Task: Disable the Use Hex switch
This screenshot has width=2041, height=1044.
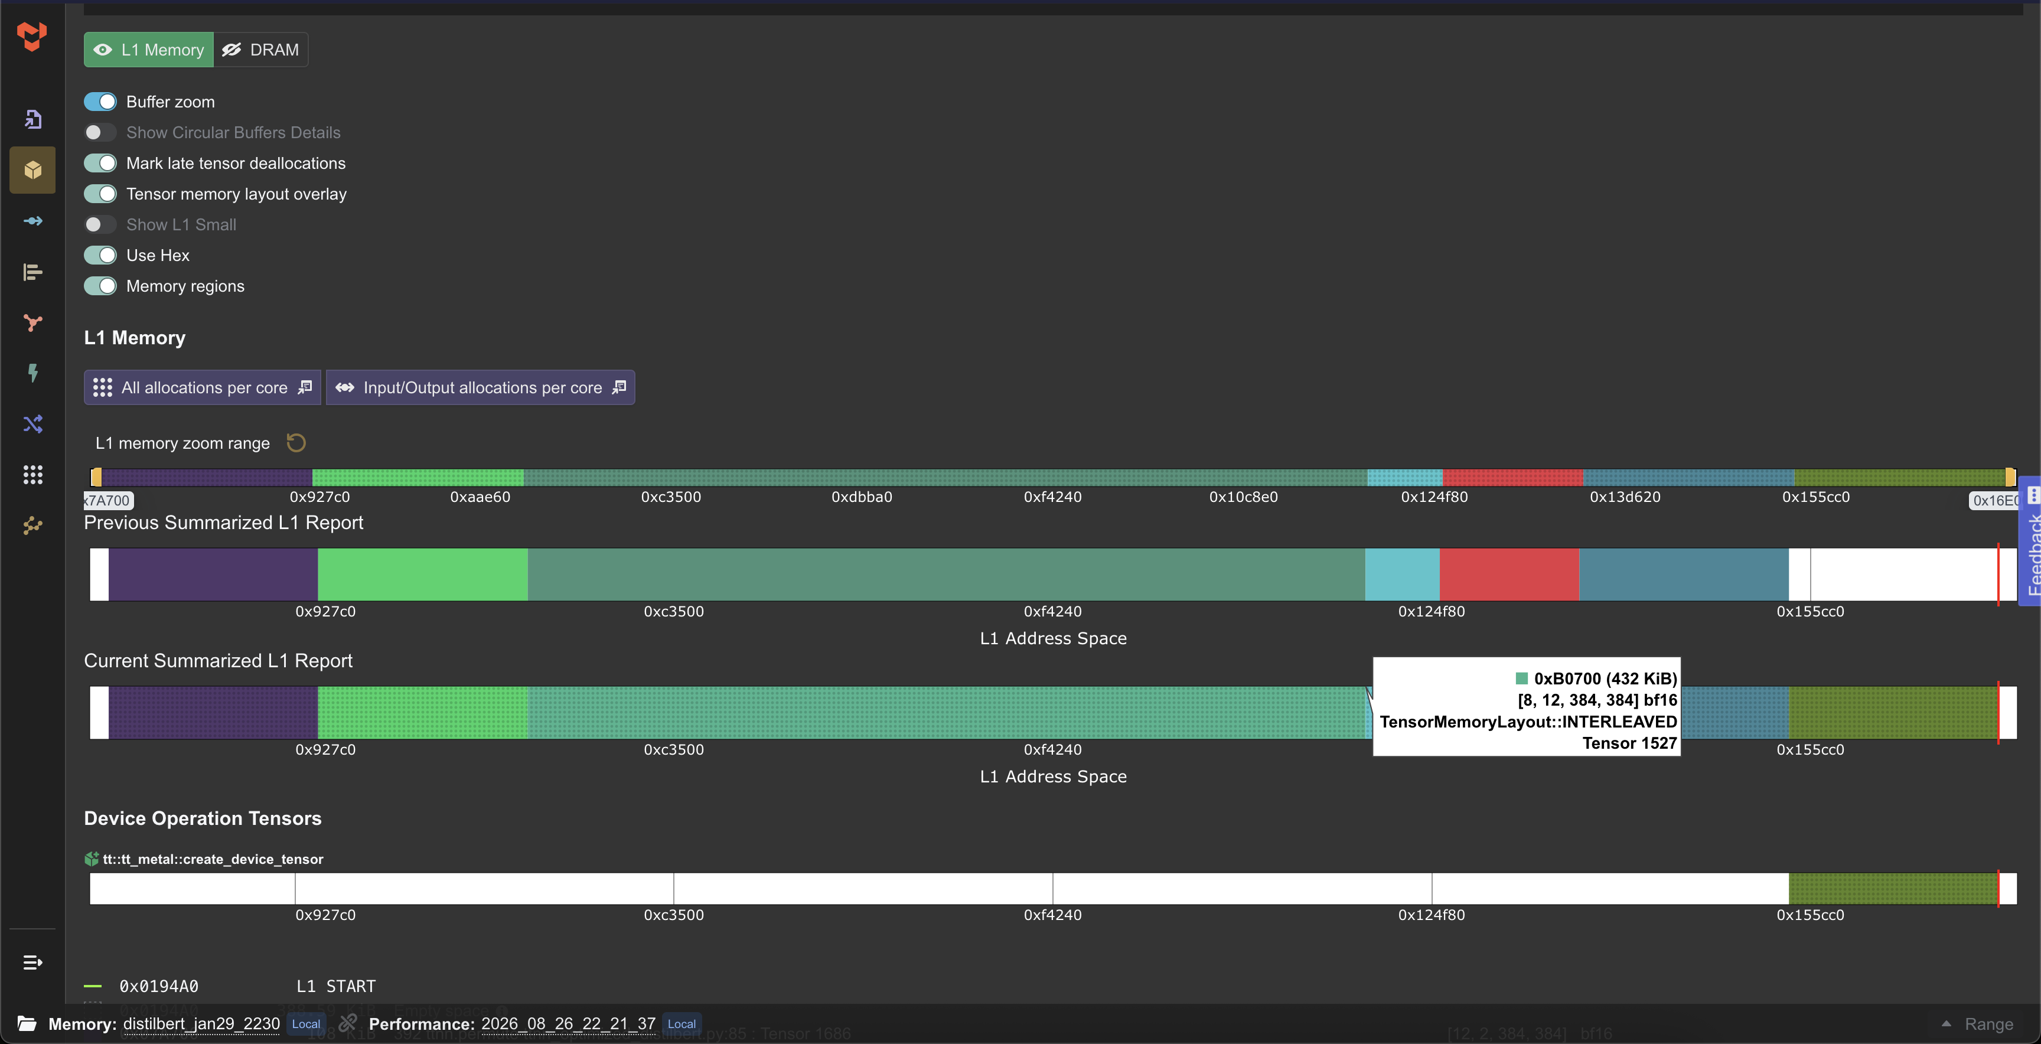Action: [100, 255]
